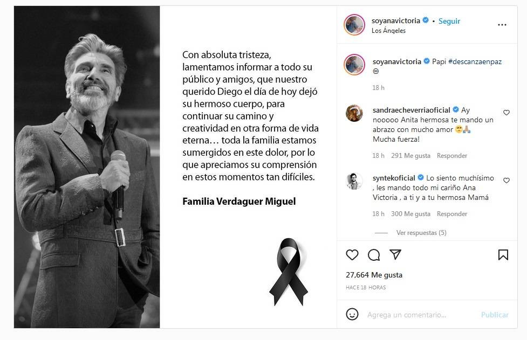View the 27,664 Me gusta likes list

374,275
